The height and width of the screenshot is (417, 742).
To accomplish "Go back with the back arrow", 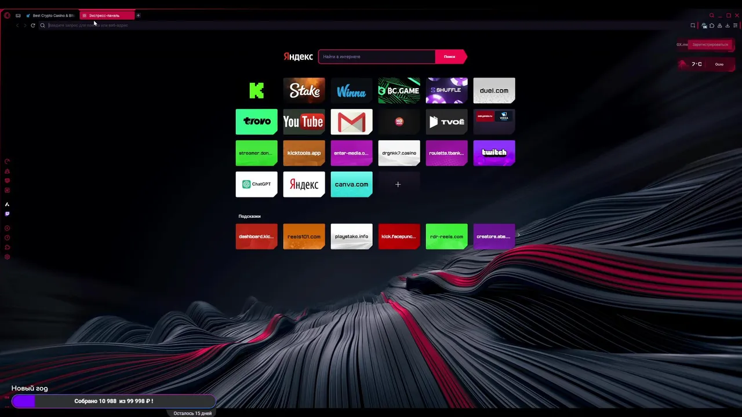I will (17, 25).
